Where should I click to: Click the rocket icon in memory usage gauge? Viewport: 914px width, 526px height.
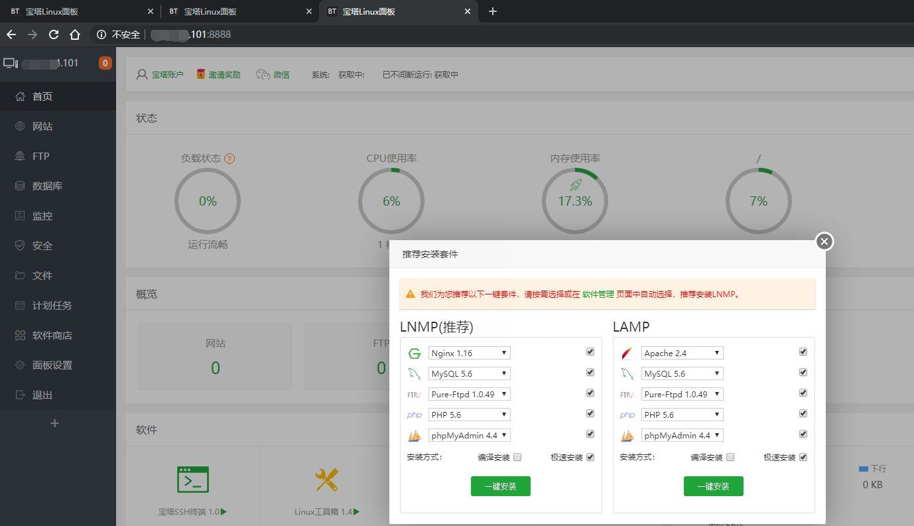click(575, 185)
